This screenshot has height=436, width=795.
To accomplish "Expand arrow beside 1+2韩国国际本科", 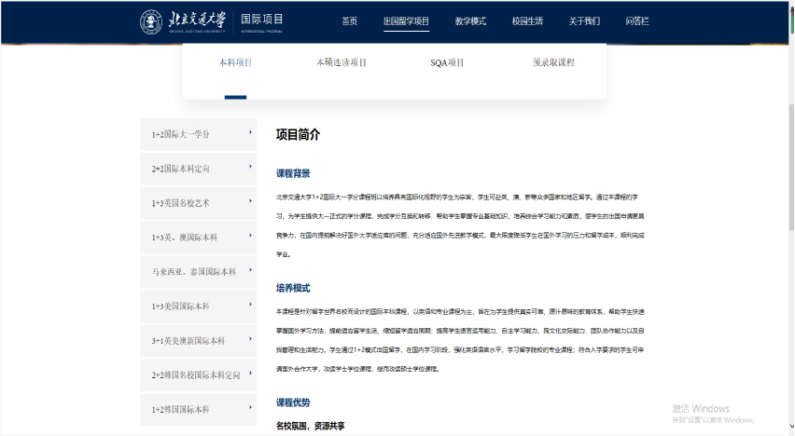I will pos(250,407).
